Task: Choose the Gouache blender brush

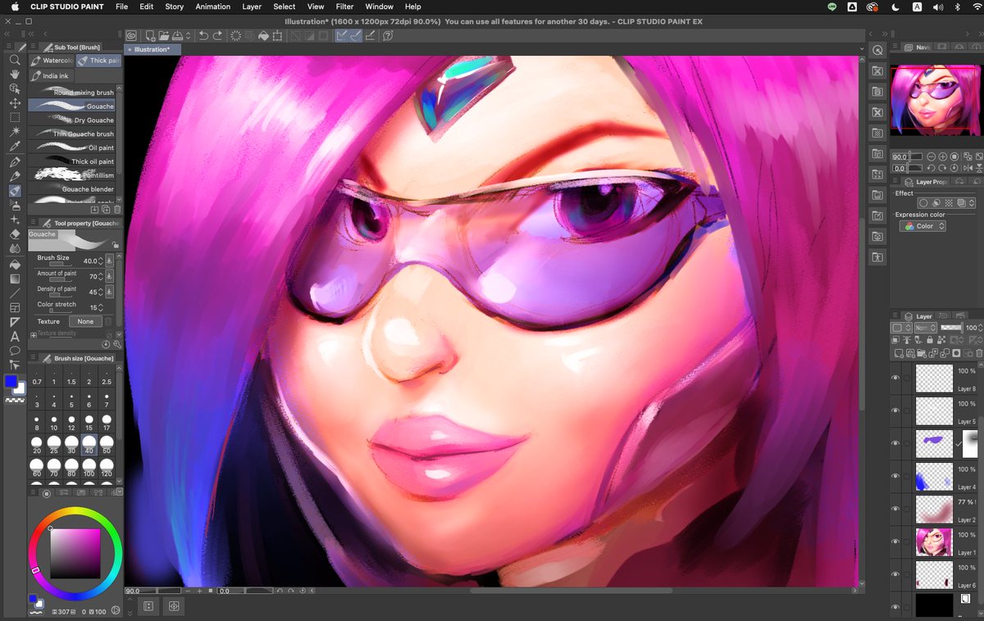Action: [72, 189]
